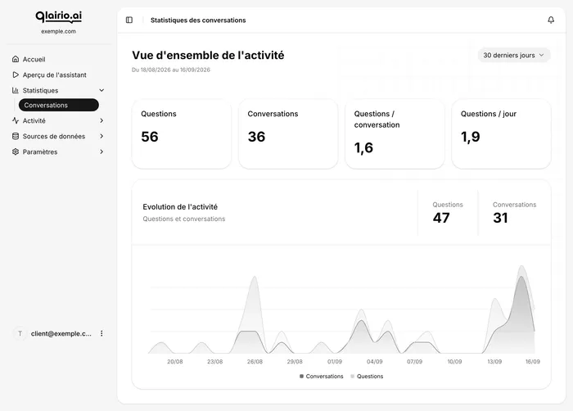
Task: Click the Statistiques des conversations header title
Action: tap(198, 20)
